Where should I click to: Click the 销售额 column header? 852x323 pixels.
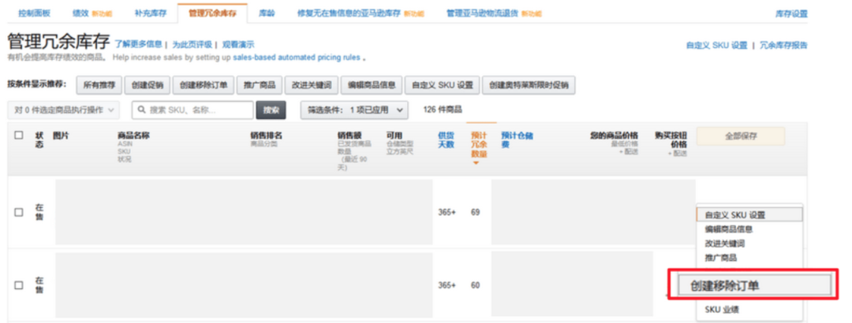(349, 136)
